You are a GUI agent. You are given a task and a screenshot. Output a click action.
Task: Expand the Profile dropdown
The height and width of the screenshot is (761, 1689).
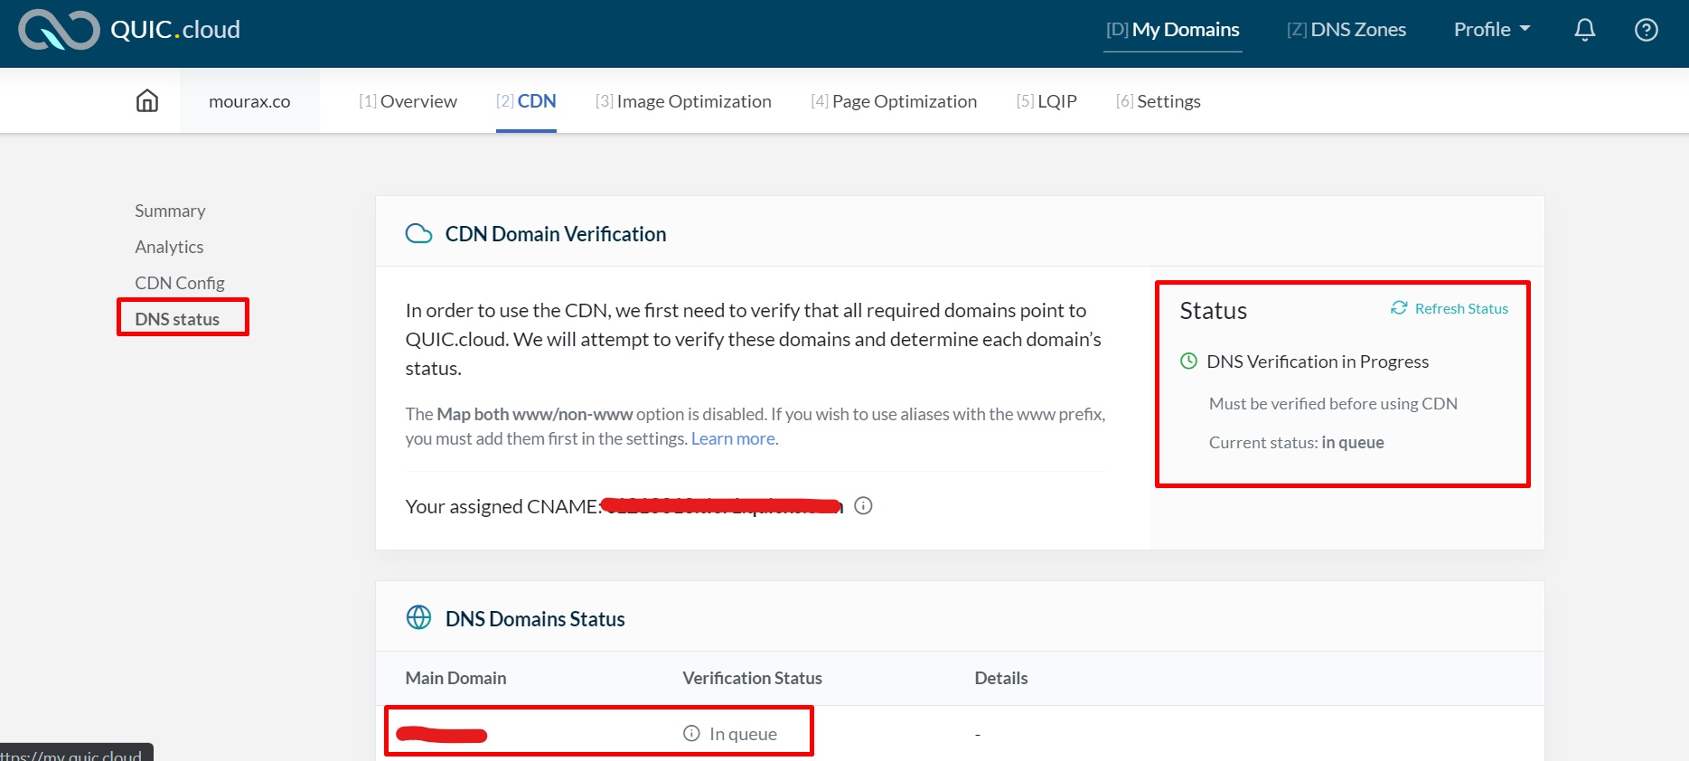pyautogui.click(x=1492, y=30)
